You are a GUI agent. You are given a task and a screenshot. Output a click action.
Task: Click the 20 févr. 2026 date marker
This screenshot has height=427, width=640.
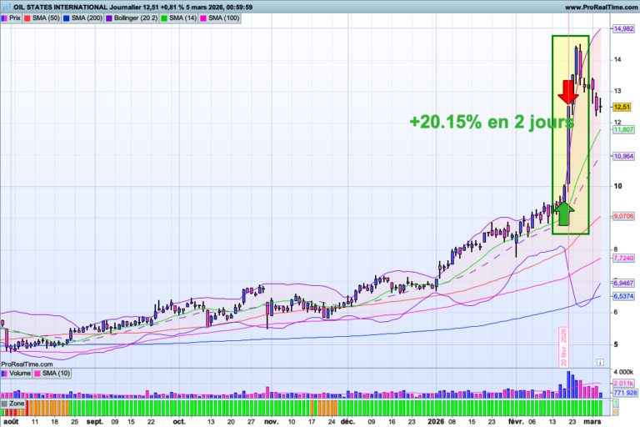pyautogui.click(x=563, y=347)
